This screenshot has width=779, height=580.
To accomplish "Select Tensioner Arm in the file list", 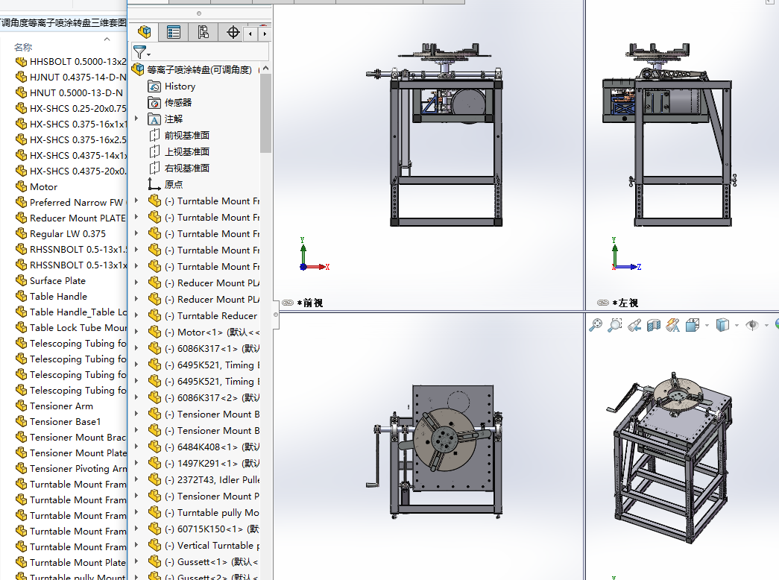I will click(x=61, y=406).
